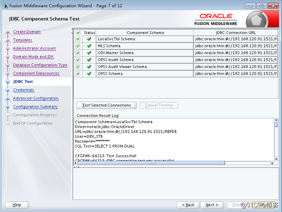The image size is (282, 212).
Task: Uncheck the OPSS Audit Schema row checkbox
Action: point(78,60)
